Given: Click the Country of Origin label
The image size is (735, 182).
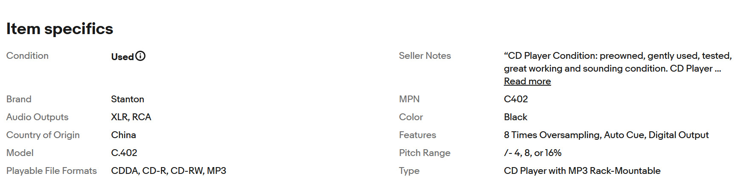Looking at the screenshot, I should click(x=43, y=135).
